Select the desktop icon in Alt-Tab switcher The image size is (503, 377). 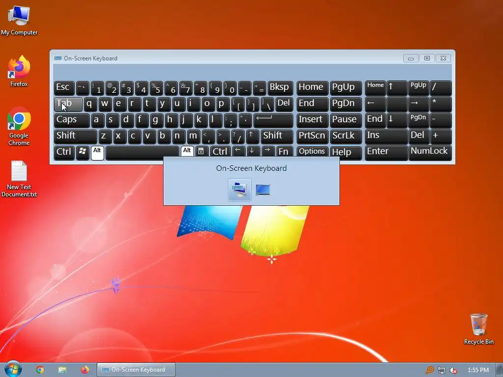(263, 190)
